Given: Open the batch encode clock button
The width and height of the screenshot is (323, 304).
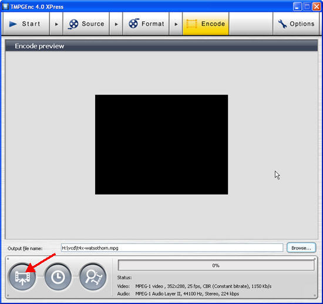Looking at the screenshot, I should pyautogui.click(x=58, y=277).
